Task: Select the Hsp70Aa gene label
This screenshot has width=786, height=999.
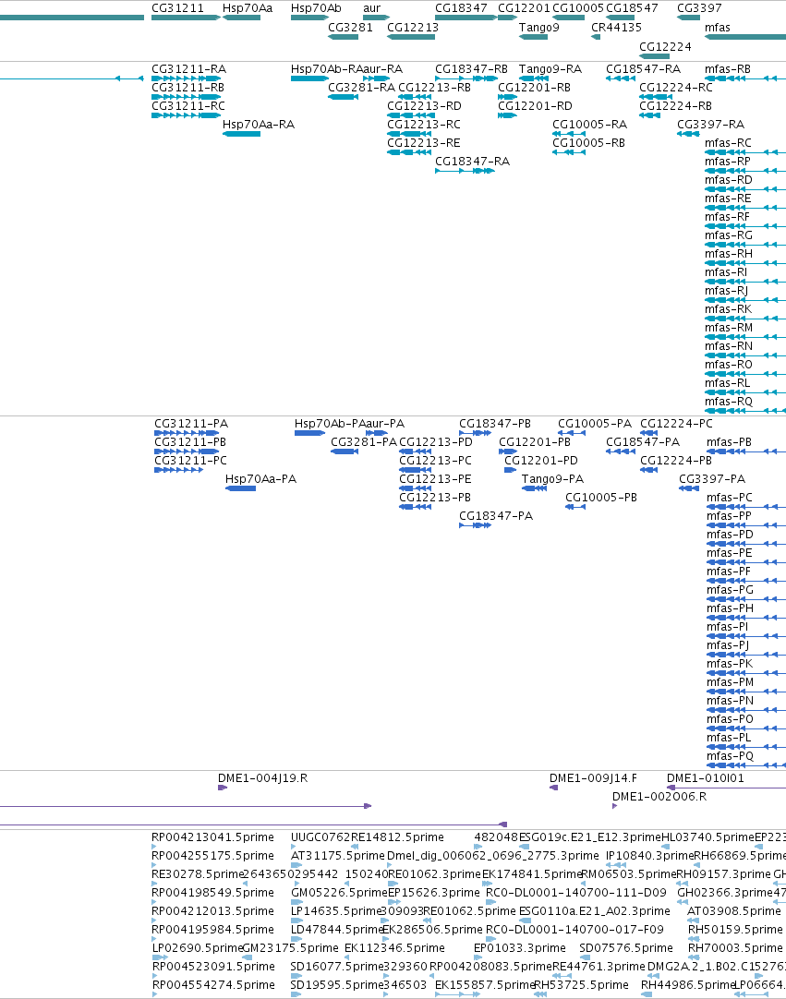Action: pyautogui.click(x=248, y=8)
